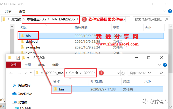Expand ribbon in R2020b window
This screenshot has height=109, width=173.
[159, 65]
